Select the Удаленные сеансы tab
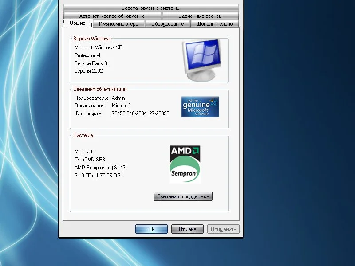Viewport: 355px width, 266px height. 200,16
